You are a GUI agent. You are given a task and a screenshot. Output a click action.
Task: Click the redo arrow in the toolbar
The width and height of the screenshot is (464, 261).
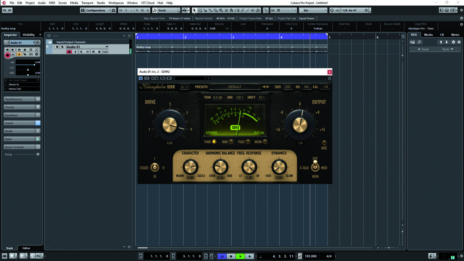point(10,10)
